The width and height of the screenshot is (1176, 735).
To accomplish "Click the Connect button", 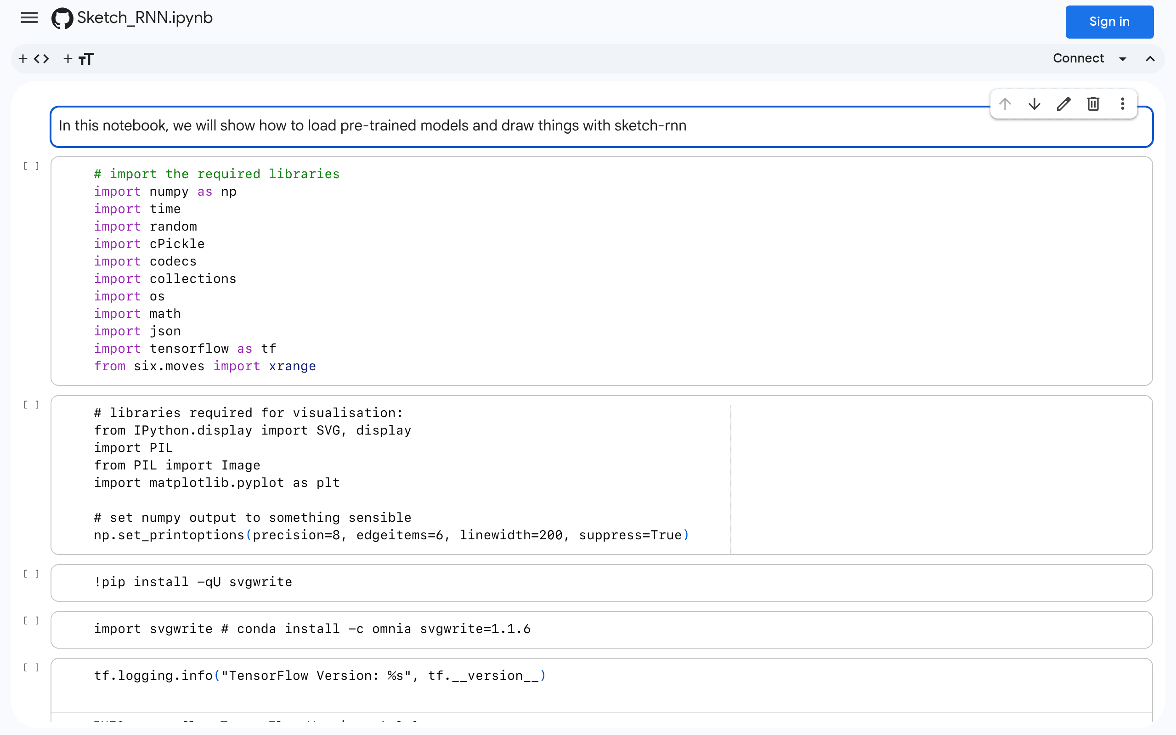I will click(x=1078, y=58).
